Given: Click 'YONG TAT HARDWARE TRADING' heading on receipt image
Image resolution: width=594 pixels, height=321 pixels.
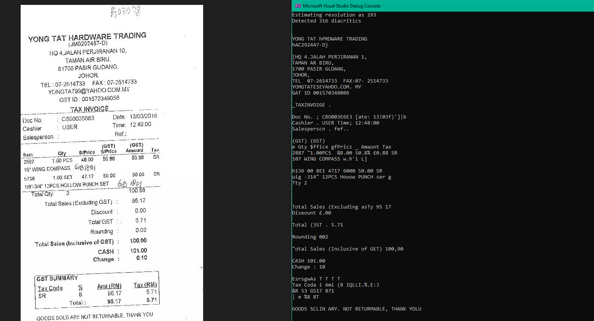Looking at the screenshot, I should tap(87, 37).
